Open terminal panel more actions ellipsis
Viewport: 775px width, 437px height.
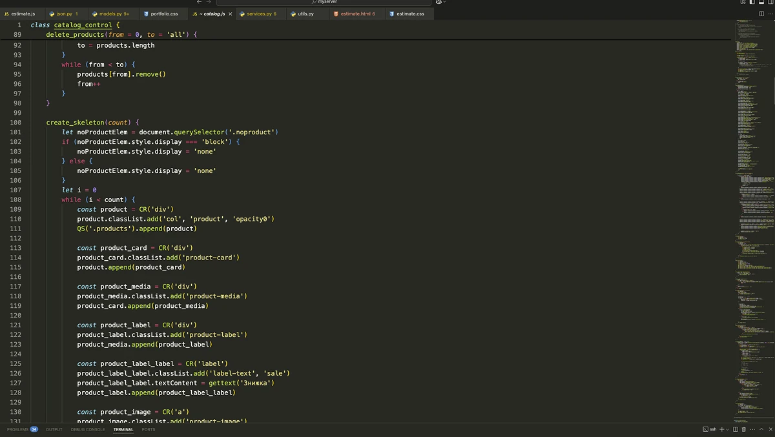pos(752,429)
